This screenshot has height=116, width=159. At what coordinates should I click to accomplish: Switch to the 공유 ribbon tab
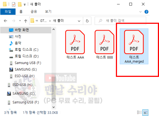(34, 11)
